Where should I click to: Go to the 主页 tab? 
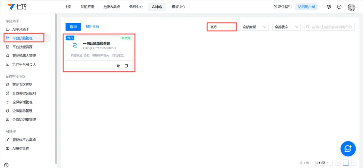68,7
